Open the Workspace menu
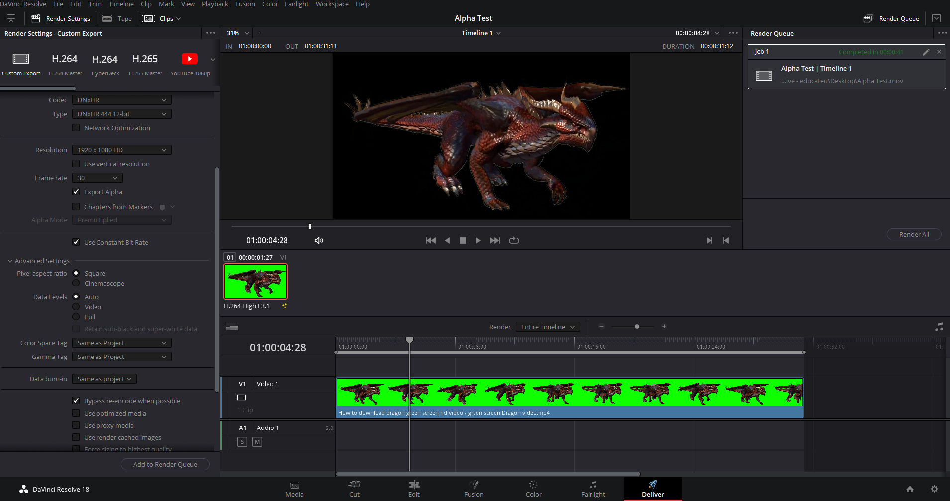Screen dimensions: 950x501 pos(332,4)
